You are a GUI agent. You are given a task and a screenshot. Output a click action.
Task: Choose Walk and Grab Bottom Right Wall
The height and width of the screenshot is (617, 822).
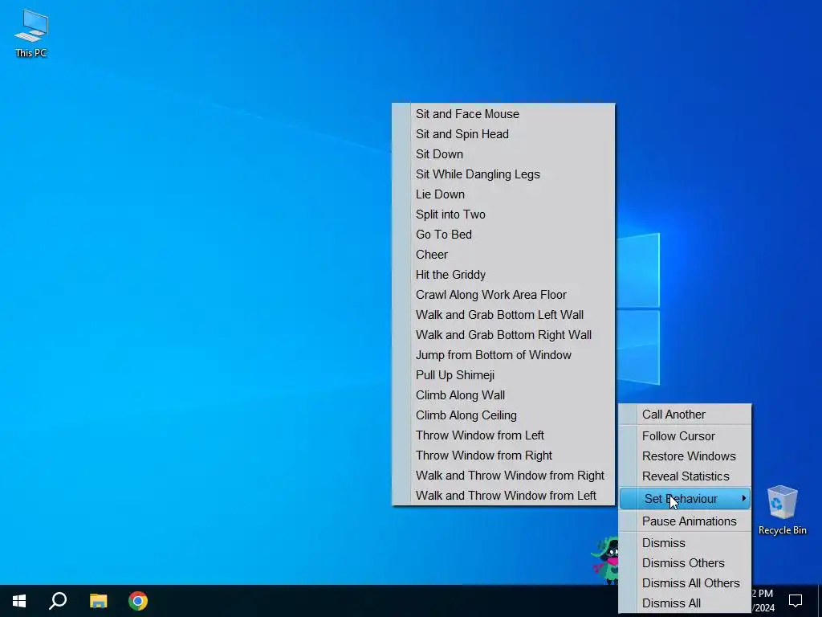(503, 335)
